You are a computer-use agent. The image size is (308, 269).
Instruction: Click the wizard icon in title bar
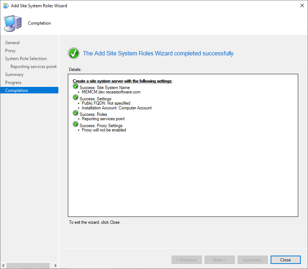6,6
